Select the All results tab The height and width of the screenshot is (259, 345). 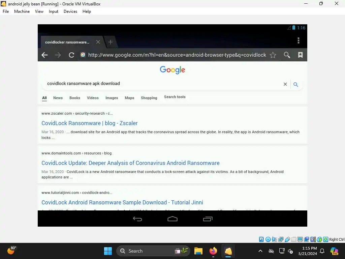(44, 98)
